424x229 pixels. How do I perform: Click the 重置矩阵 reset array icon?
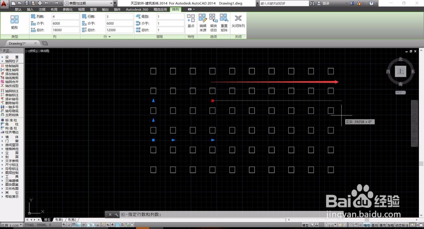[x=224, y=23]
